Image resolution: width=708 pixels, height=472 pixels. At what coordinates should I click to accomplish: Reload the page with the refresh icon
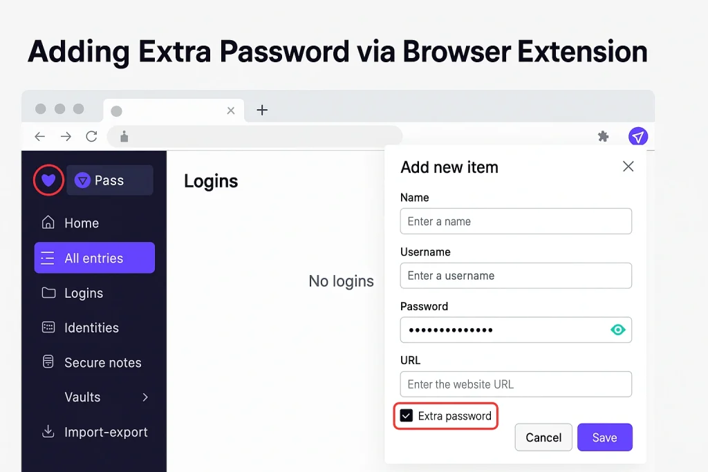(x=91, y=137)
